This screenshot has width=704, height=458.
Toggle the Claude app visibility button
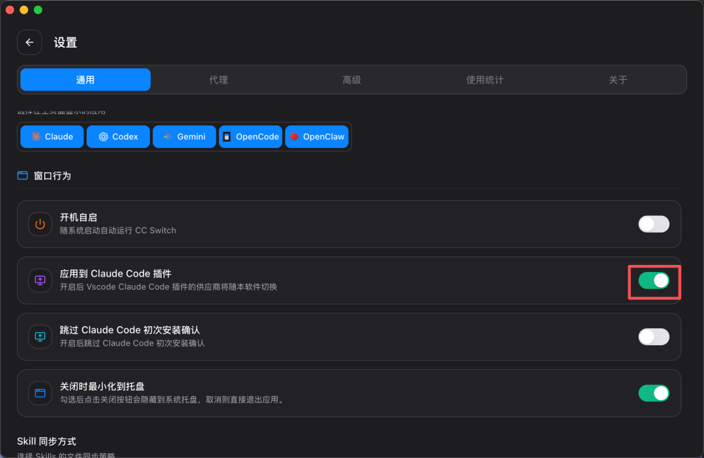click(52, 136)
